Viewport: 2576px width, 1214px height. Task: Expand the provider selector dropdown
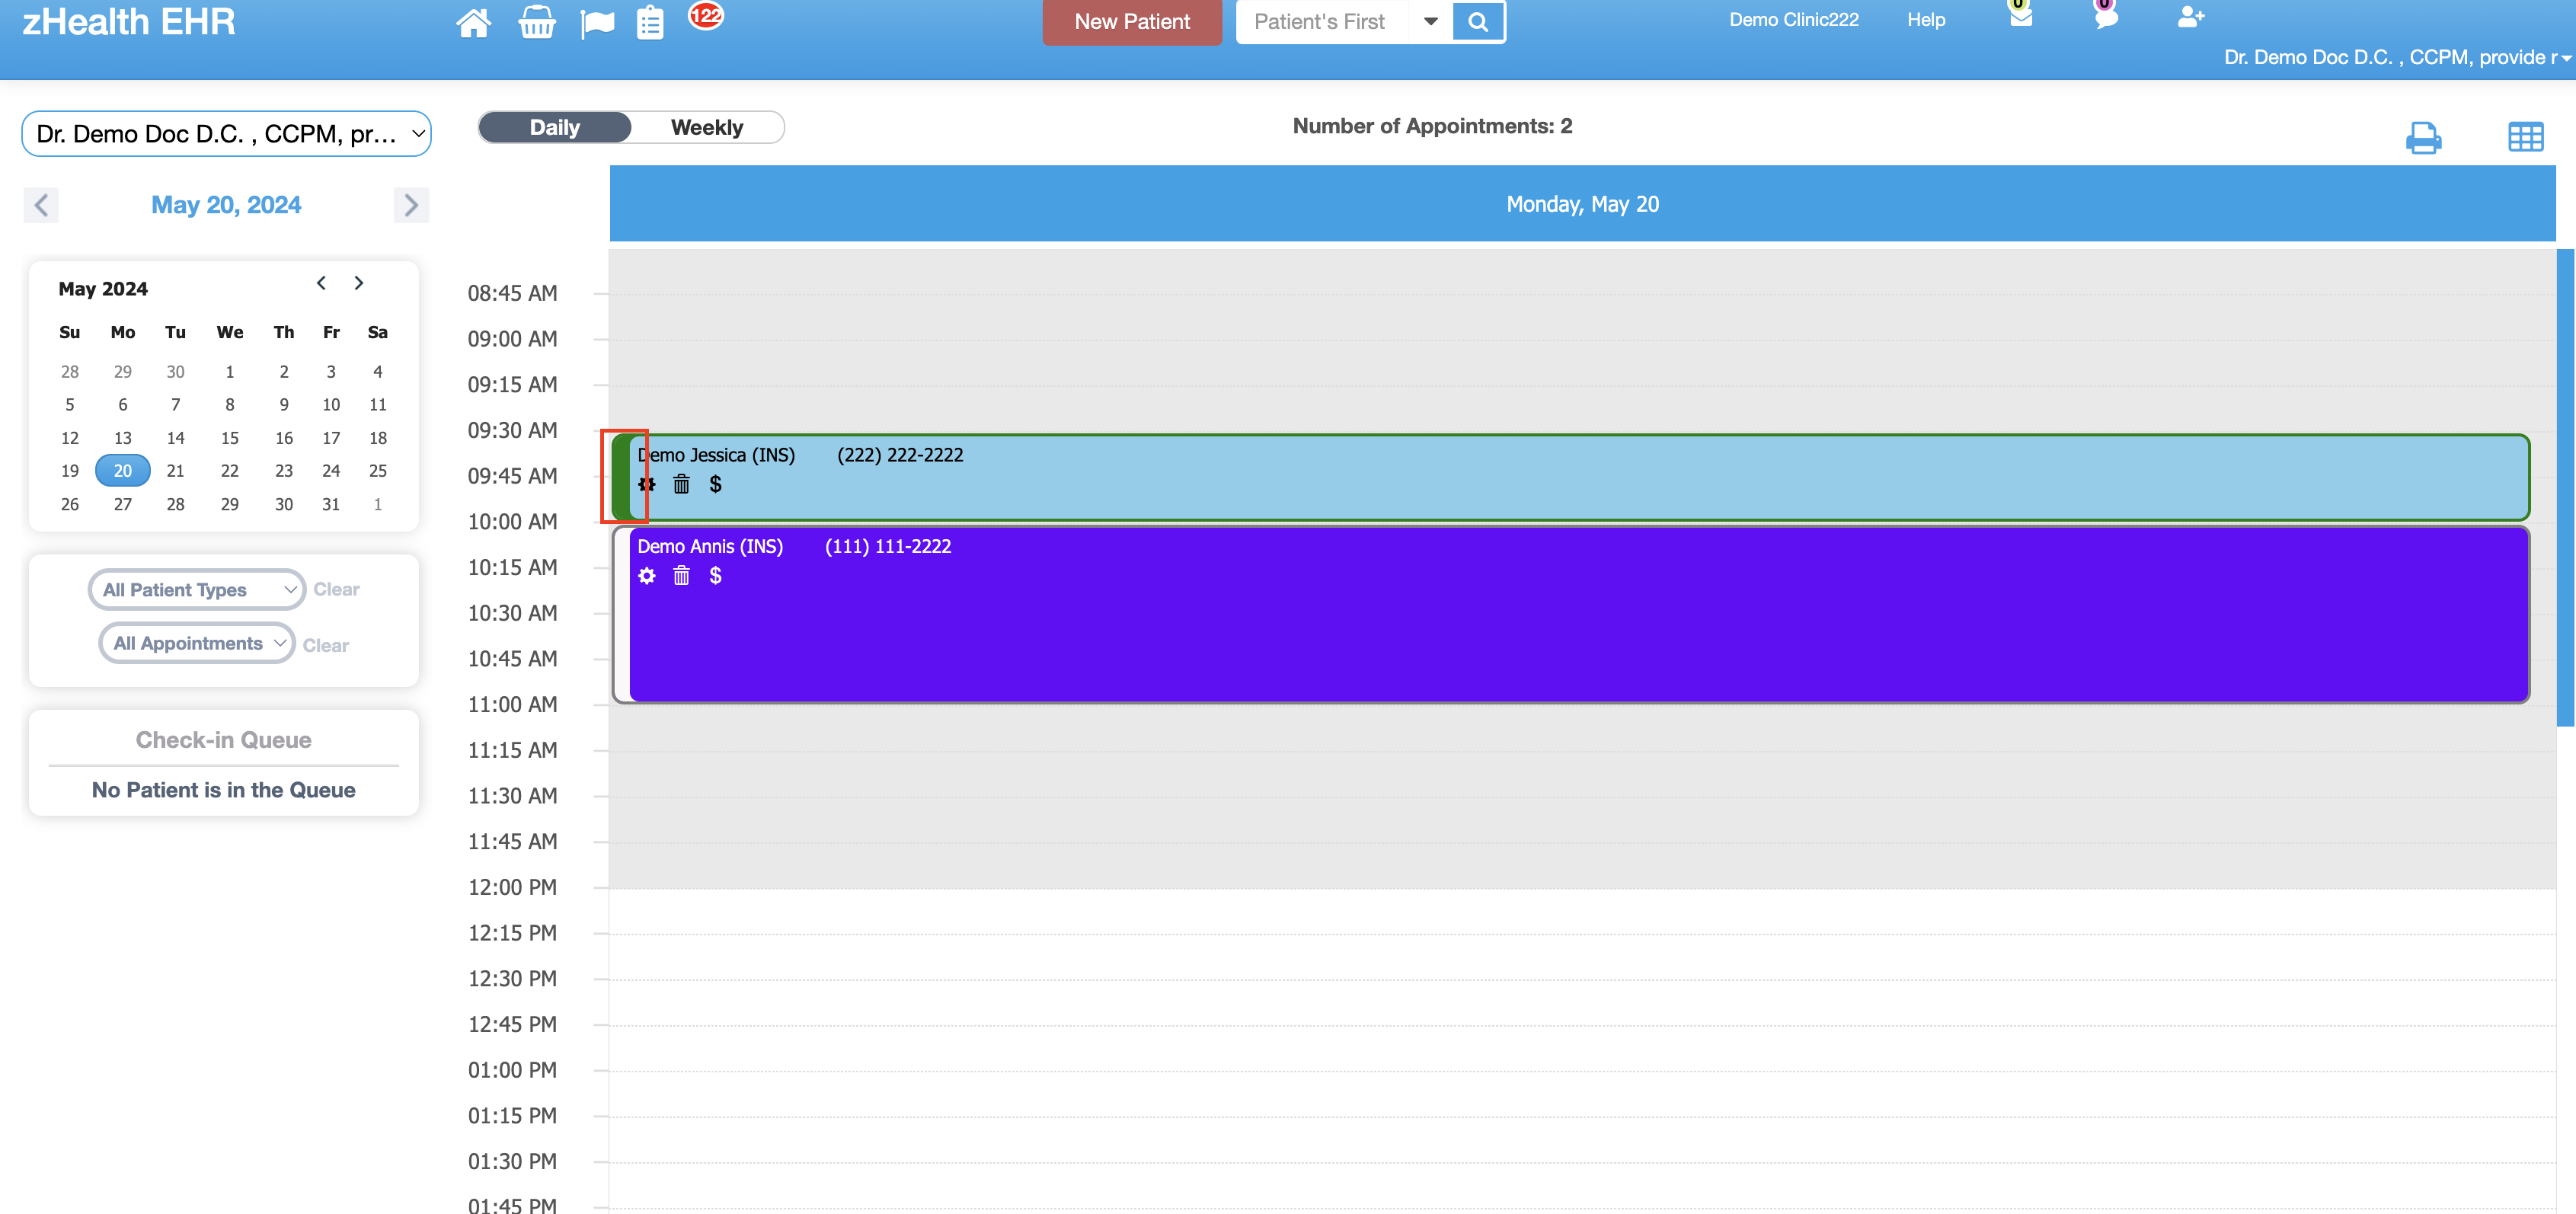(x=226, y=134)
